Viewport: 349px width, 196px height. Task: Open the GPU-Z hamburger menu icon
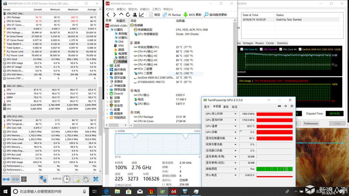pyautogui.click(x=291, y=106)
